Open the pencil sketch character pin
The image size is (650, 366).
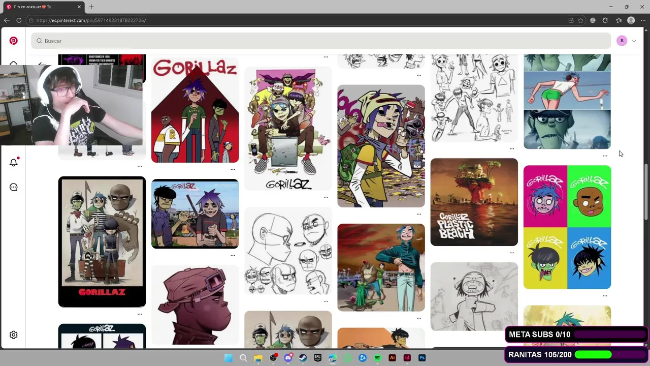[x=474, y=296]
